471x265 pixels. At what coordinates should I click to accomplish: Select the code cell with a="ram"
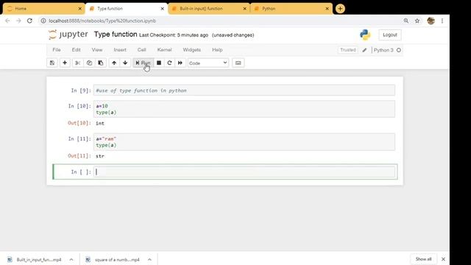(x=244, y=142)
